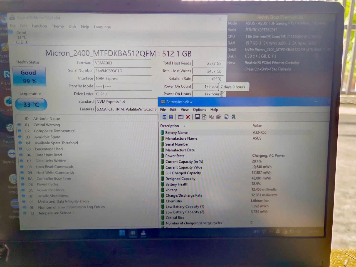Click the Wi-Fi icon in system tray
356x267 pixels.
pos(264,232)
